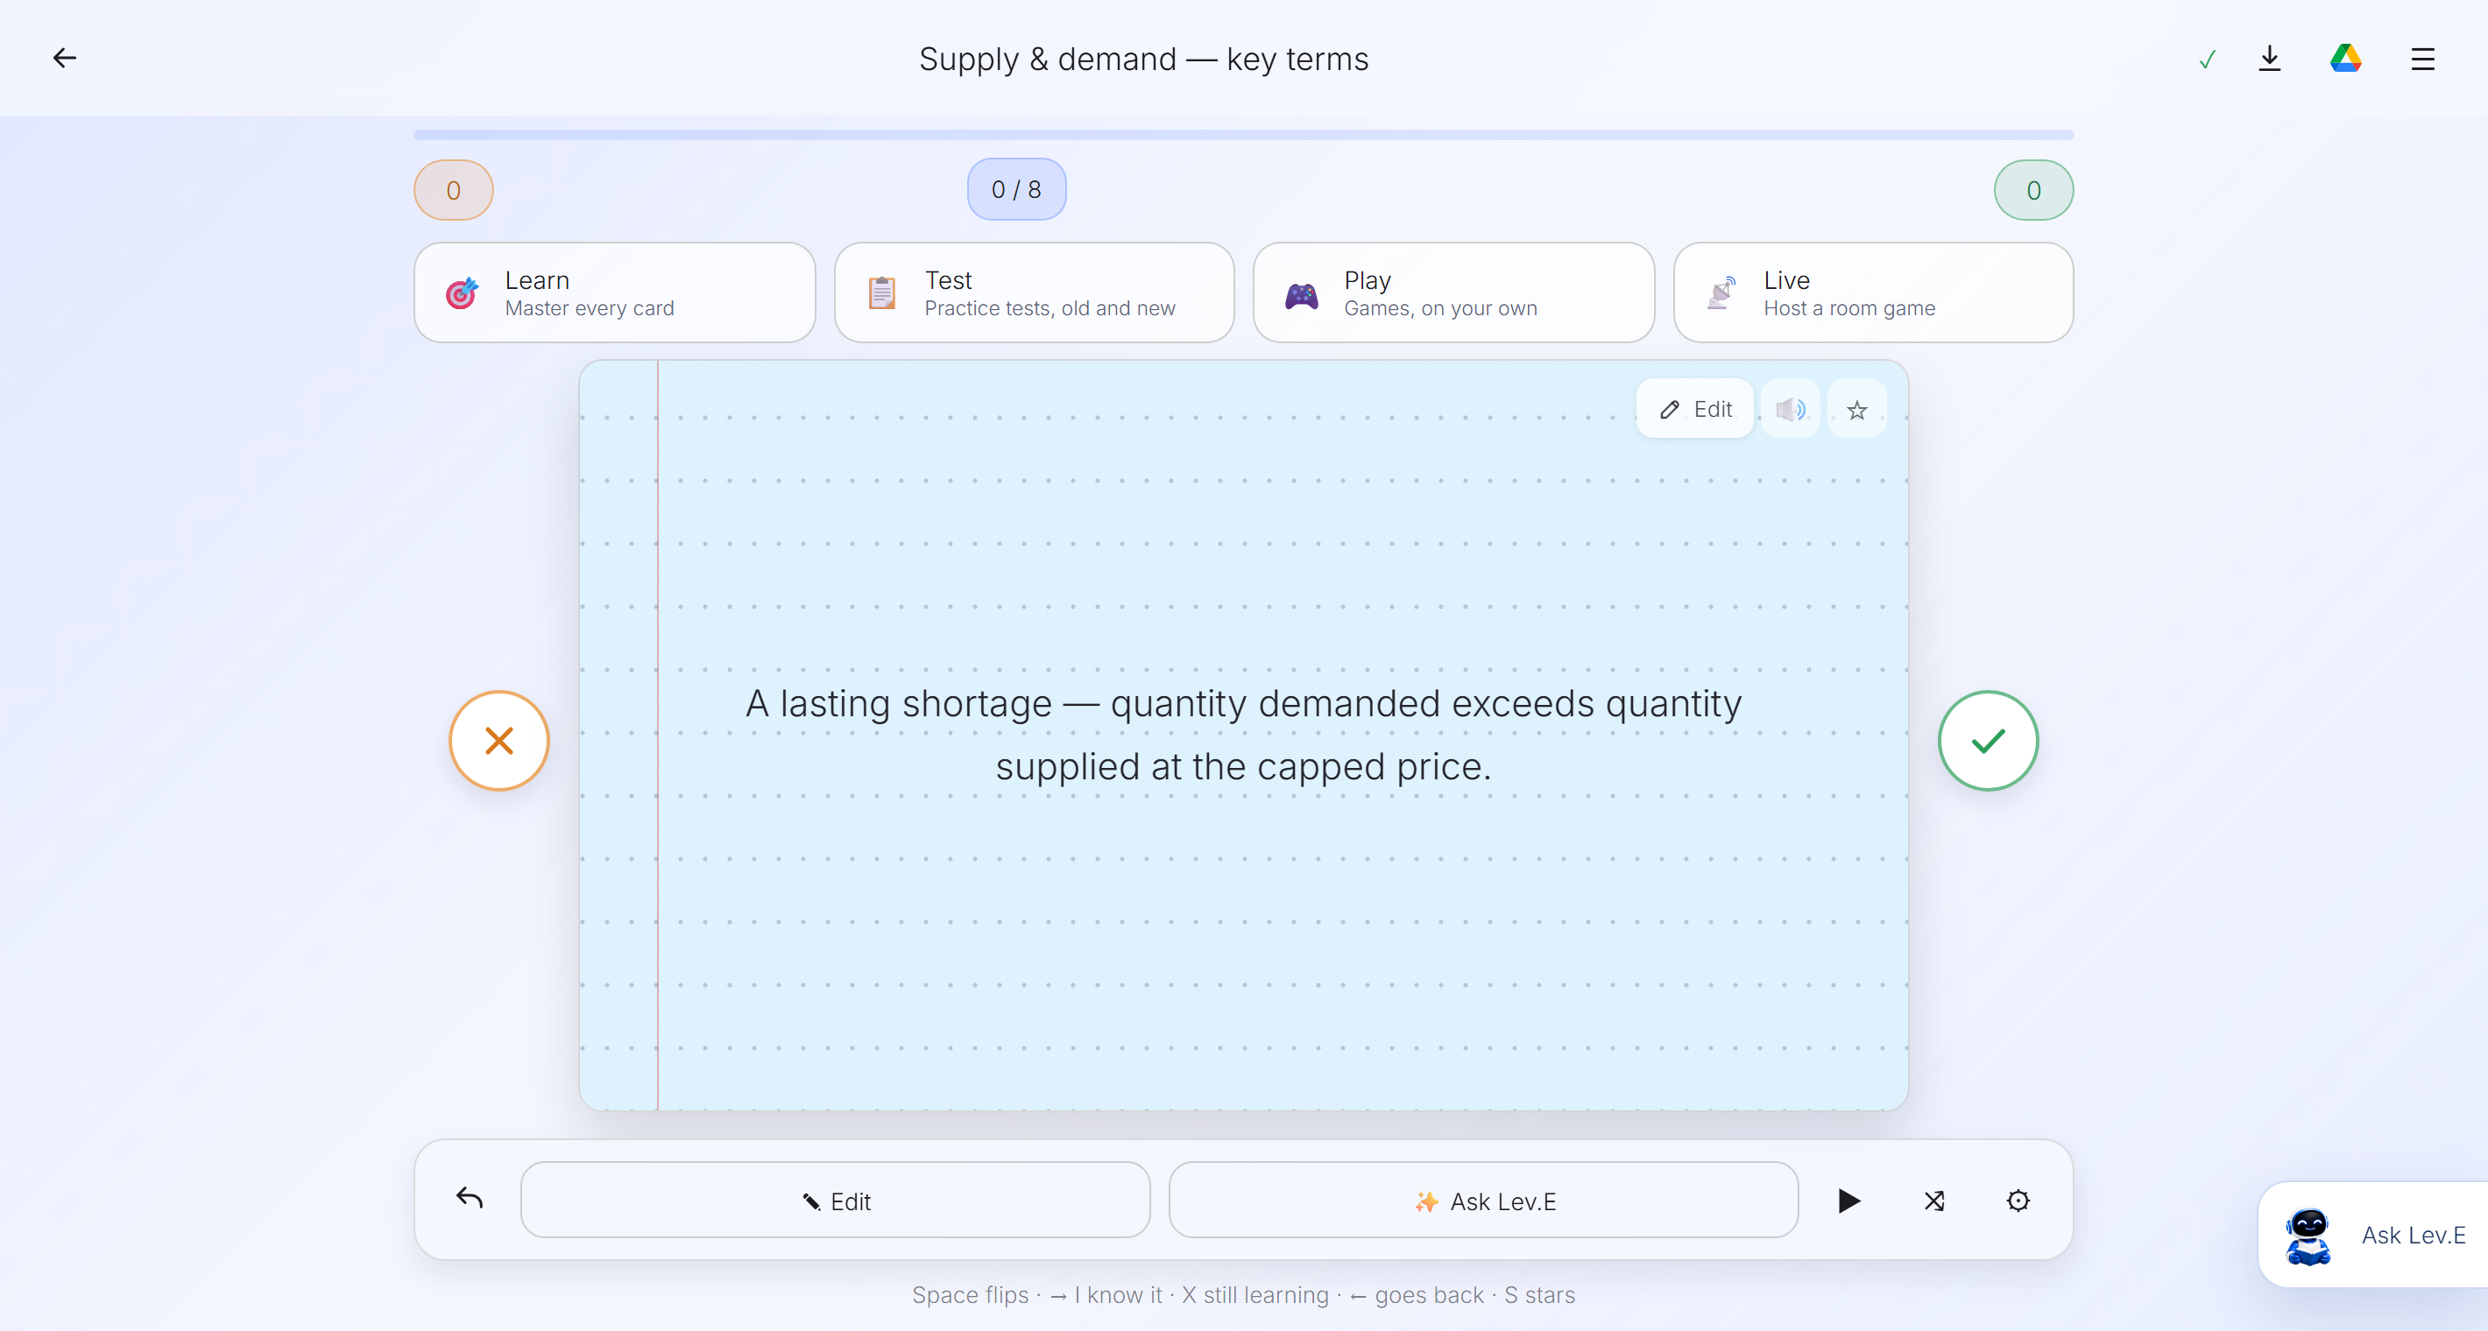
Task: Click Edit button on the flashcard
Action: 1695,409
